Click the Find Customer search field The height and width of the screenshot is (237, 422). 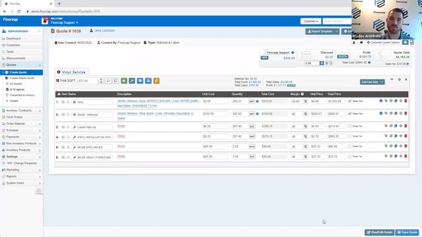[336, 21]
